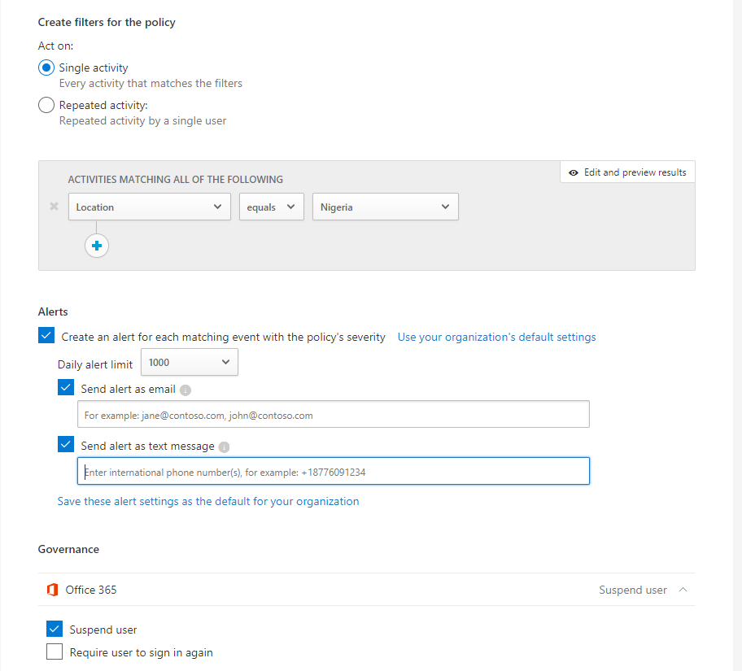Open the Nigeria country dropdown

point(385,207)
